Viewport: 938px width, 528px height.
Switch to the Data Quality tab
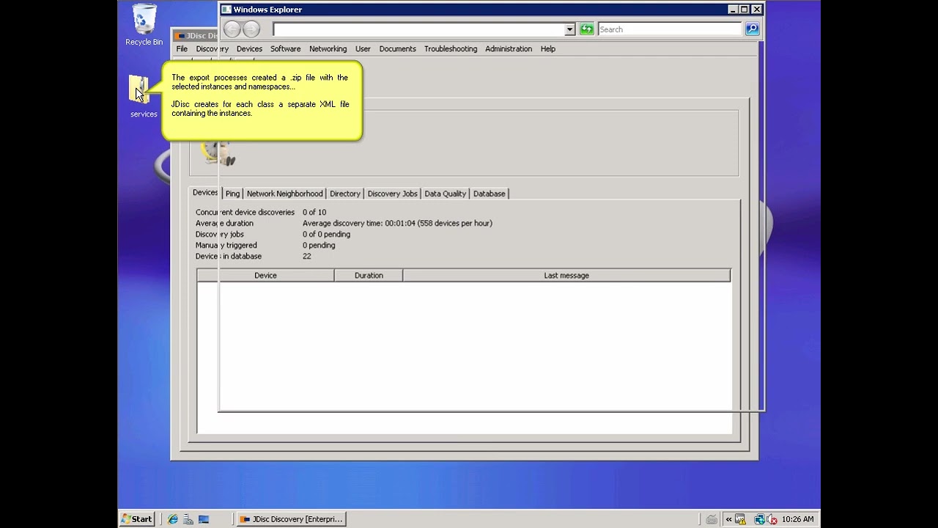(x=445, y=194)
